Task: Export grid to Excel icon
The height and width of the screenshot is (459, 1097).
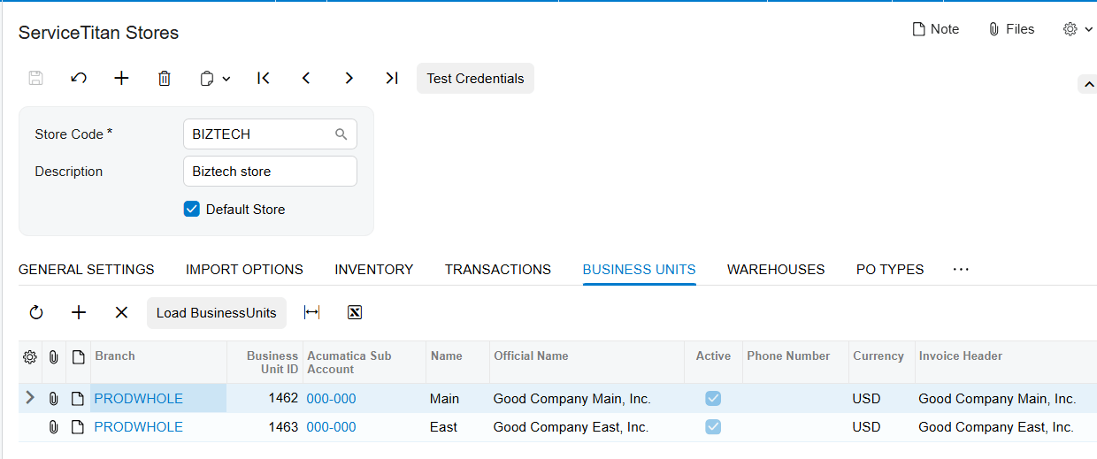Action: tap(355, 312)
